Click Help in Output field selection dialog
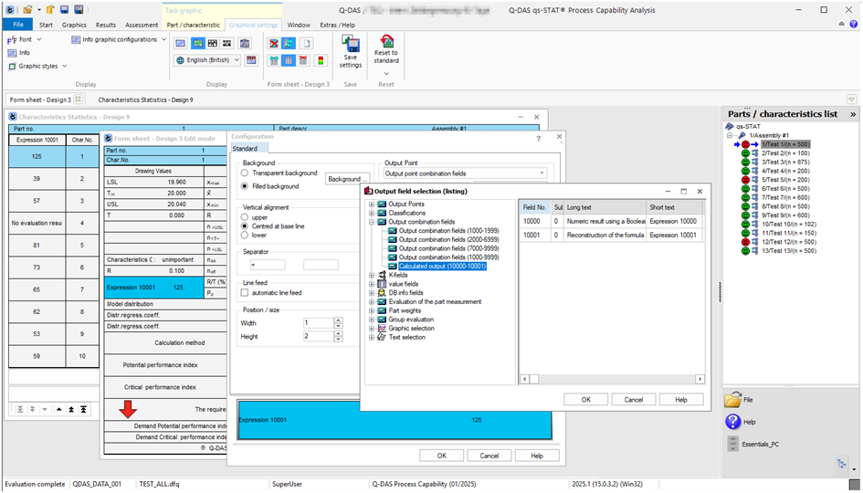 pyautogui.click(x=681, y=400)
